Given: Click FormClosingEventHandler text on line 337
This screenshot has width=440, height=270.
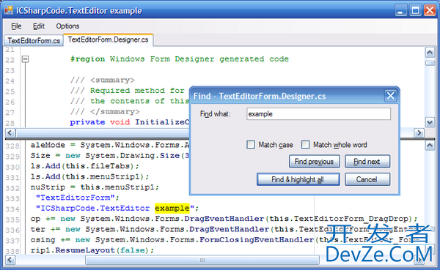Looking at the screenshot, I should tap(257, 240).
